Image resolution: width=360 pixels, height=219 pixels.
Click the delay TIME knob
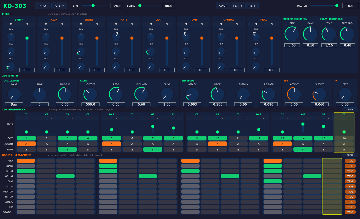329,34
